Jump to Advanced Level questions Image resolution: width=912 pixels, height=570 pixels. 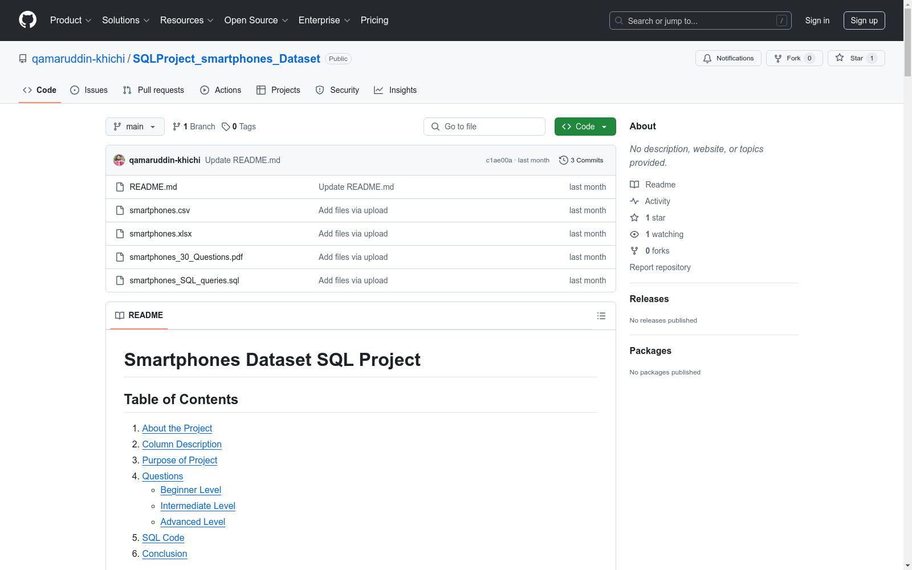(193, 522)
